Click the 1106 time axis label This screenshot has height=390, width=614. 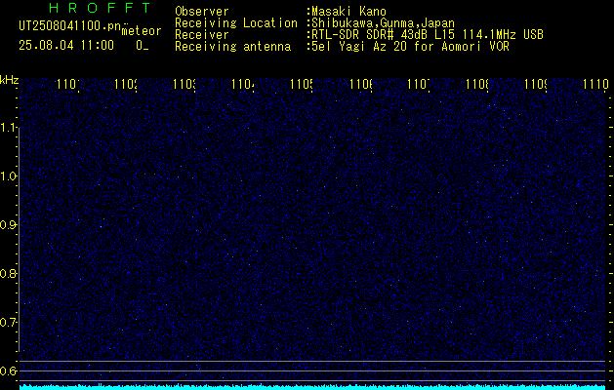[x=360, y=85]
